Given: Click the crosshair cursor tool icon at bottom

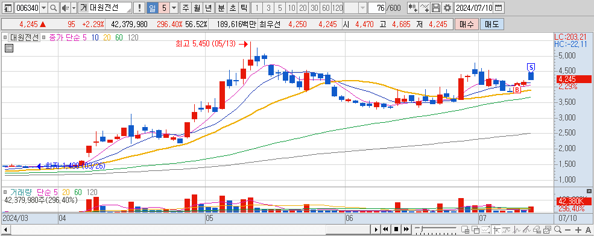Looking at the screenshot, I should tap(496, 229).
